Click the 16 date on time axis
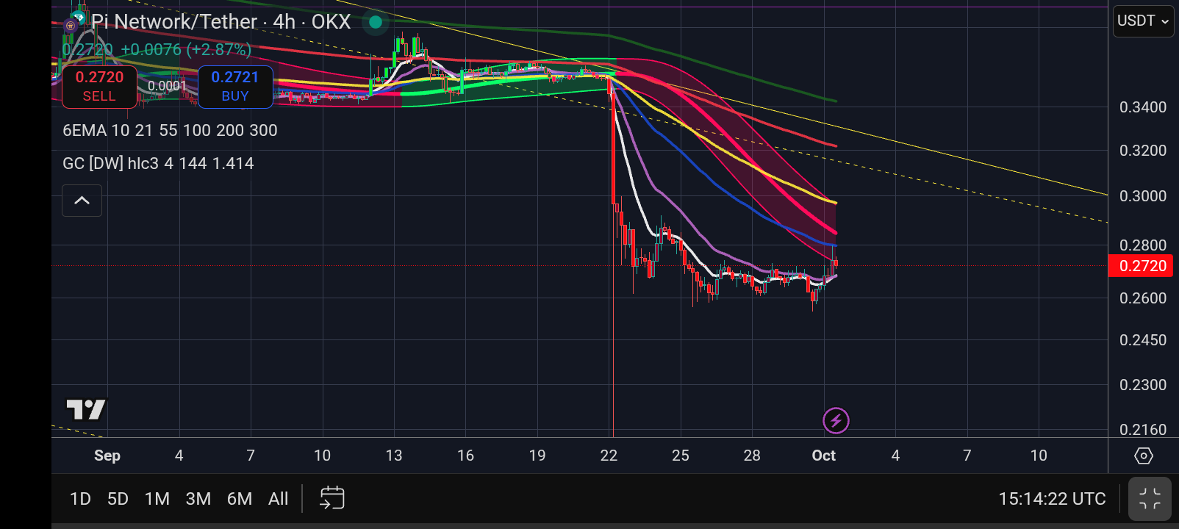This screenshot has width=1179, height=529. point(465,456)
